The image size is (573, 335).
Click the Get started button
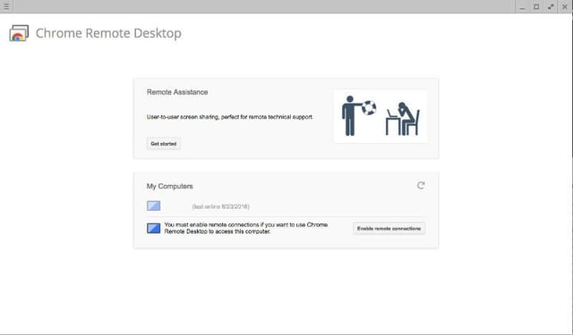tap(163, 144)
